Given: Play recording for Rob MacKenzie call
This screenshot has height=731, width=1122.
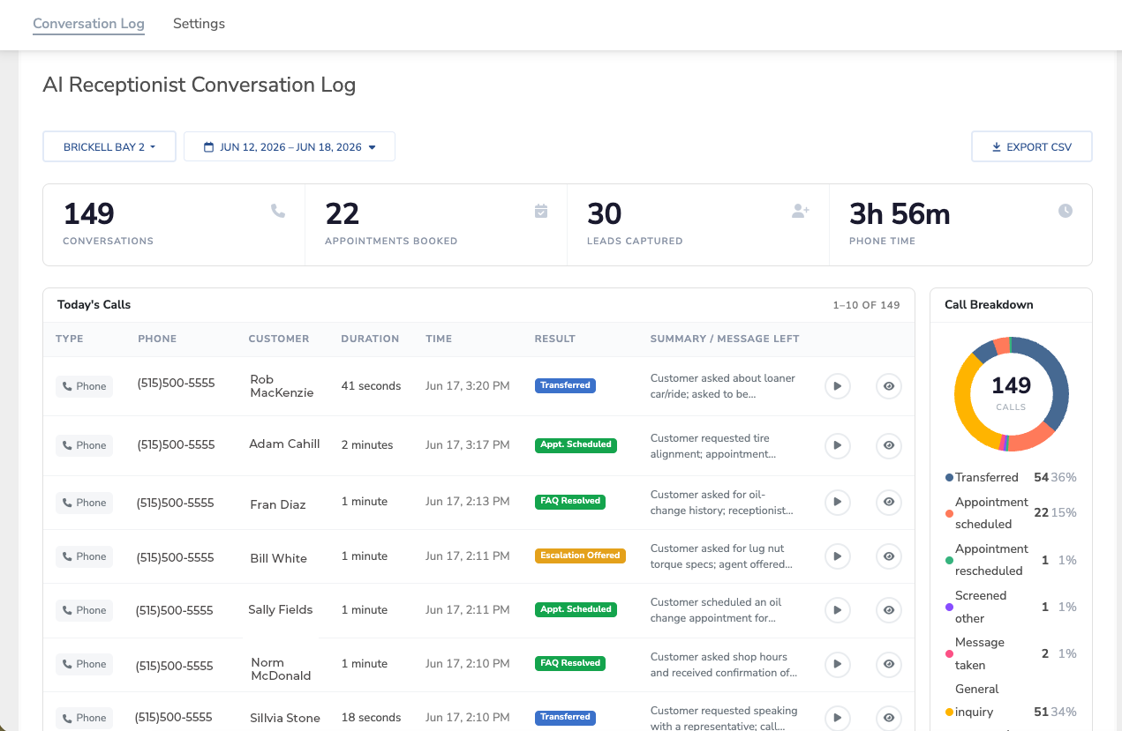Looking at the screenshot, I should click(838, 386).
